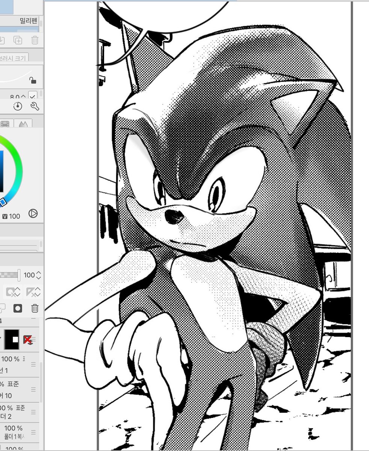369x451 pixels.
Task: Delete layer with the layer panel trash icon
Action: click(x=35, y=309)
